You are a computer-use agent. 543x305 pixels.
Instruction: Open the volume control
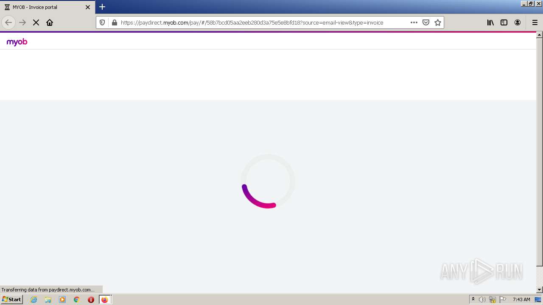(482, 299)
